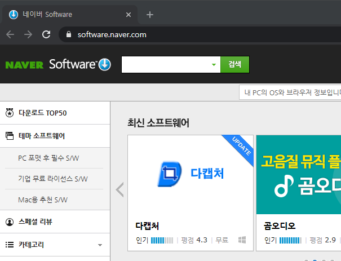The image size is (341, 261).
Task: Select 기업 무료 라이선스 S/W
Action: pyautogui.click(x=53, y=179)
